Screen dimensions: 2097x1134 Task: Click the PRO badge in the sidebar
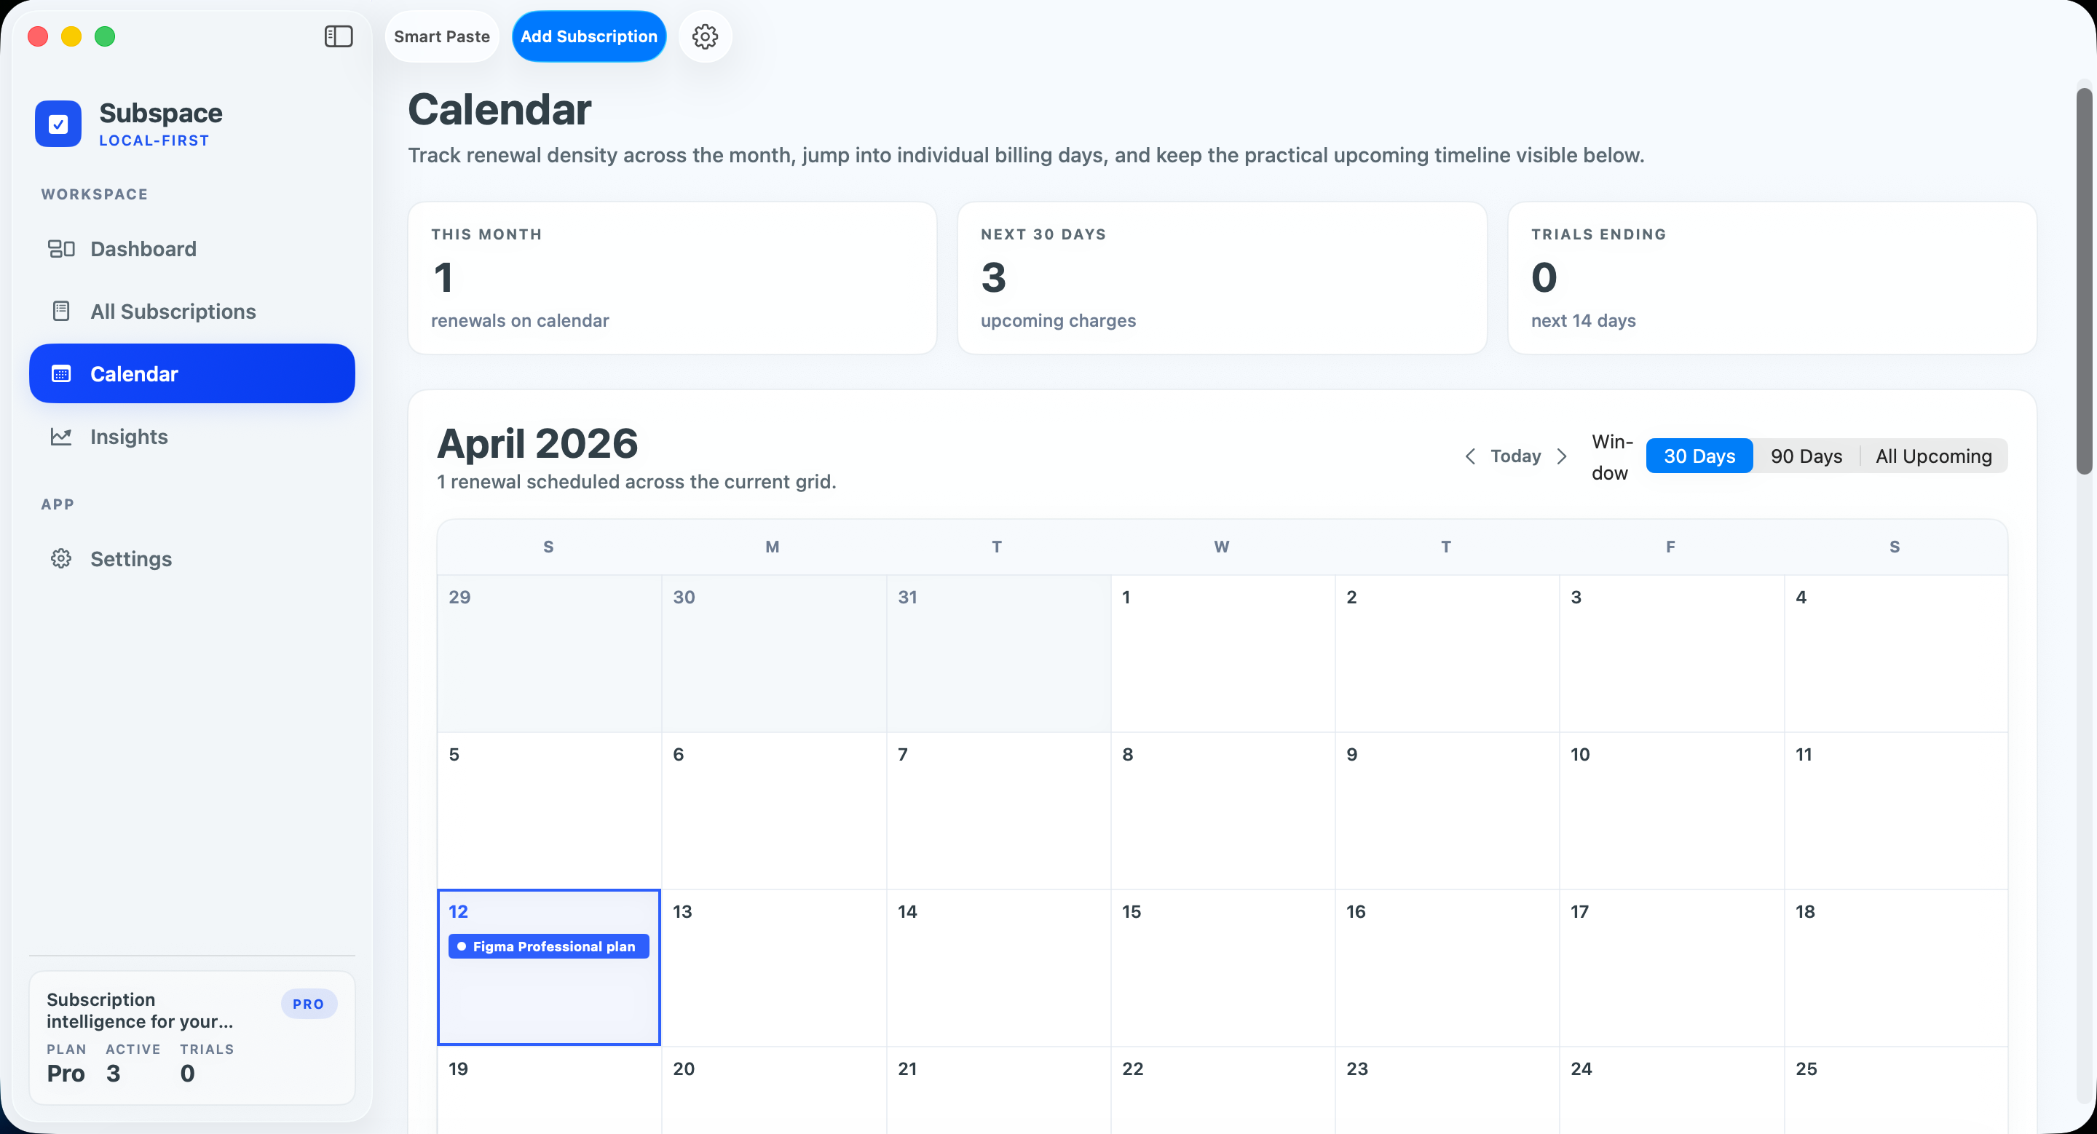coord(309,1004)
